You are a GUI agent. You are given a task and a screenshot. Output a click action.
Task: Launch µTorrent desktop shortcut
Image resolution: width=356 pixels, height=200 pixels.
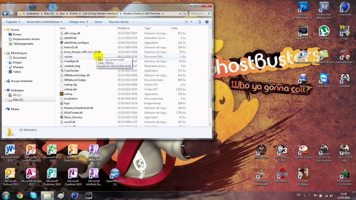point(324,33)
